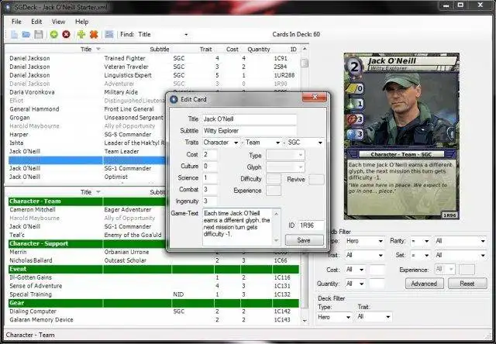Select the Dialing Computer row
Viewport: 496px width, 344px height.
(153, 311)
